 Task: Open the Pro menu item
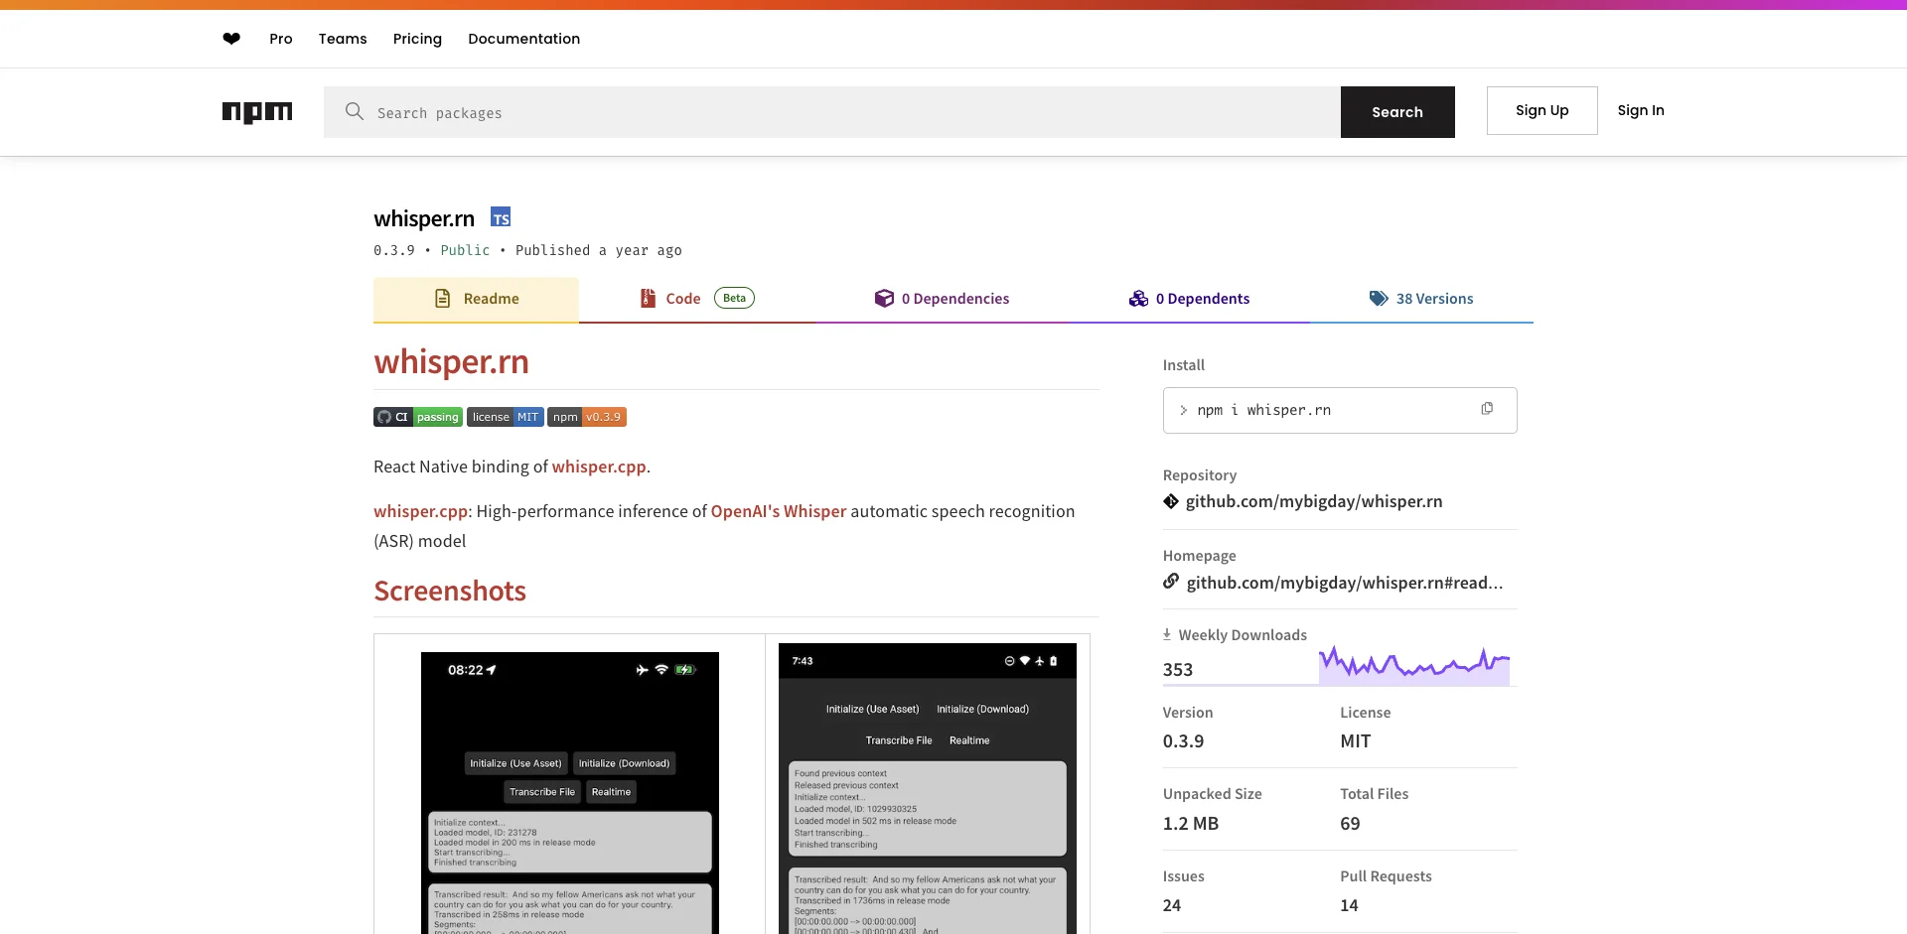[x=281, y=39]
